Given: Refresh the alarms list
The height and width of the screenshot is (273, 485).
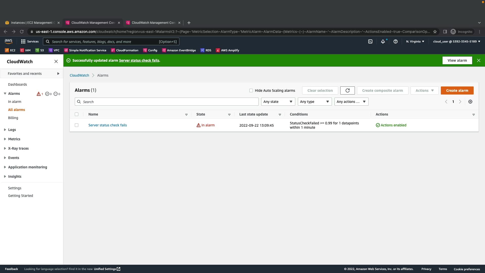Looking at the screenshot, I should (x=347, y=90).
